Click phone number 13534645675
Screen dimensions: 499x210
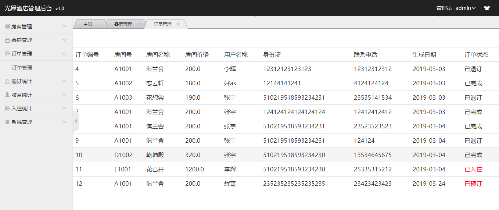tap(373, 155)
